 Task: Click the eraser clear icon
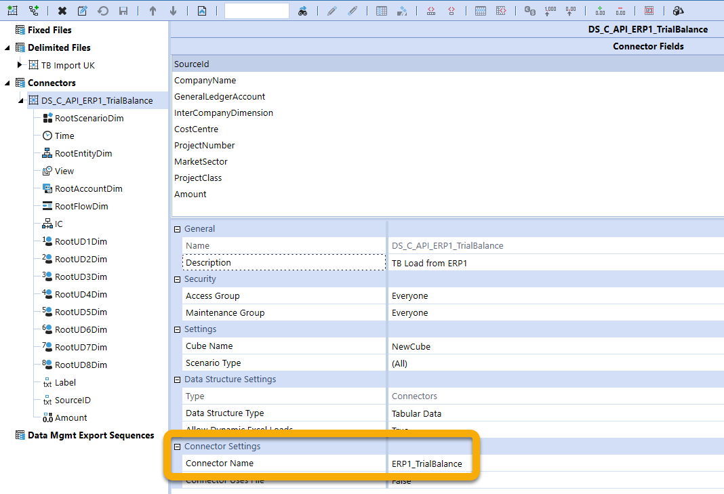[402, 11]
